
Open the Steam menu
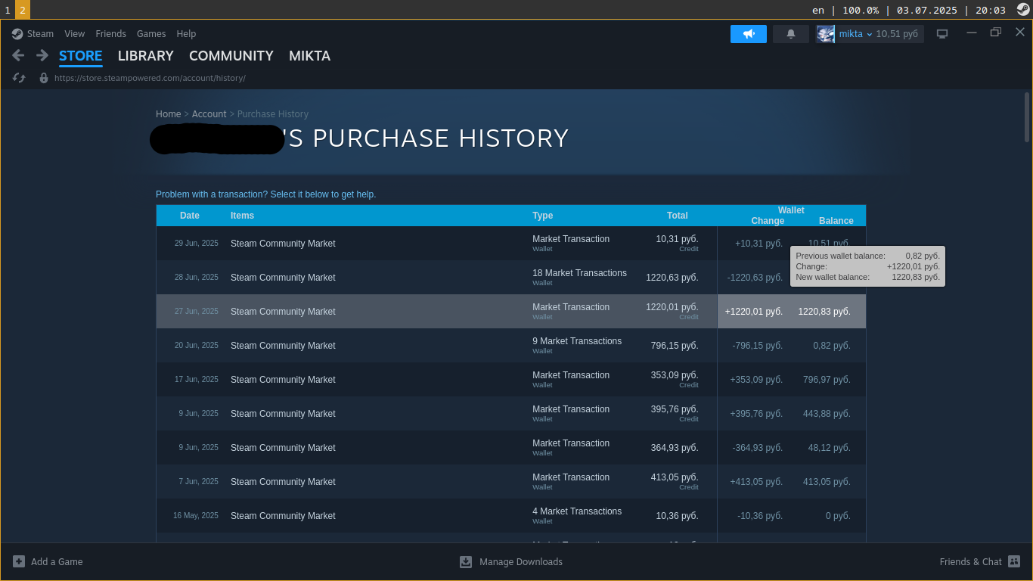tap(40, 33)
